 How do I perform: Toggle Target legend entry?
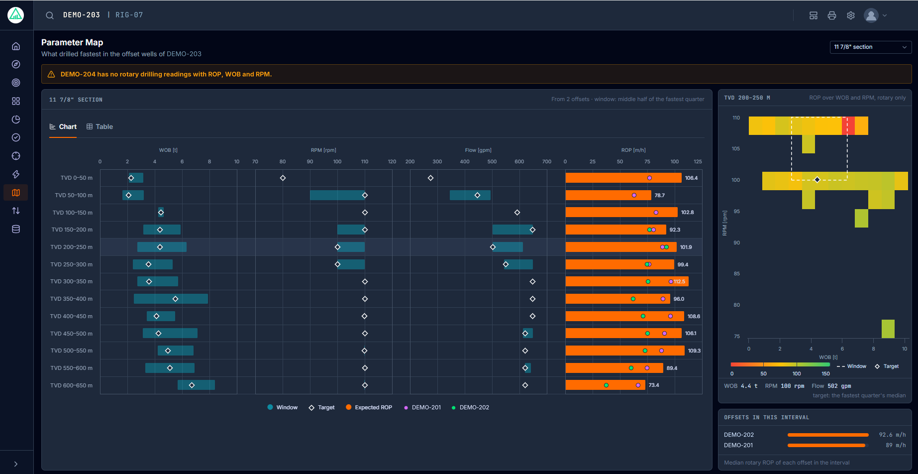[x=321, y=407]
